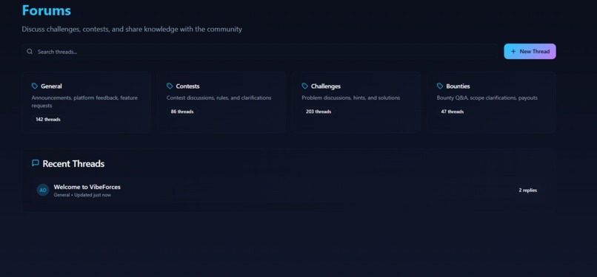597x277 pixels.
Task: Click the 203 threads badge
Action: tap(318, 112)
